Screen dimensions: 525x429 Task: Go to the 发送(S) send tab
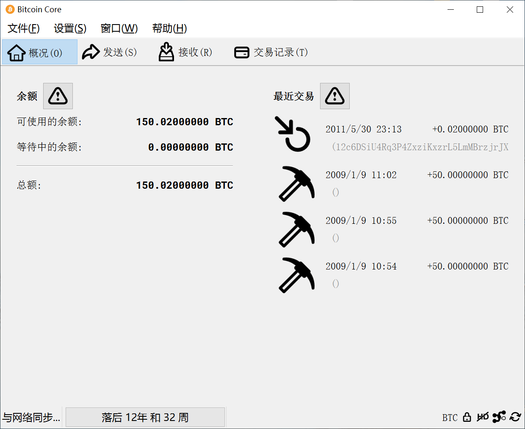[x=110, y=52]
